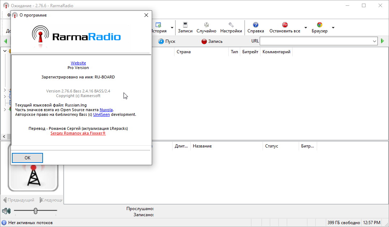
Task: Click 'Текущий языковой файл: Russian.lng' text
Action: (x=51, y=105)
